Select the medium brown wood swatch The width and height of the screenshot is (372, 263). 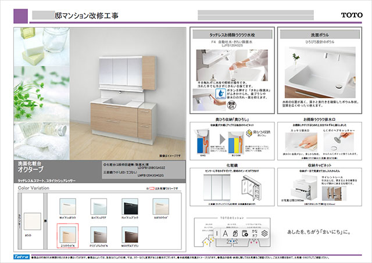coord(99,235)
